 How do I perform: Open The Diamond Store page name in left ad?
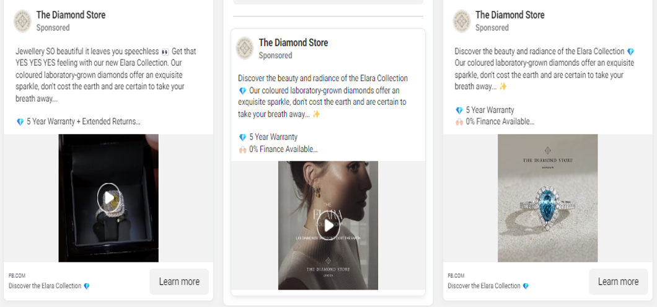coord(71,15)
